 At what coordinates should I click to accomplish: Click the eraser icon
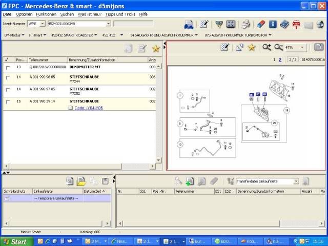coord(261,25)
